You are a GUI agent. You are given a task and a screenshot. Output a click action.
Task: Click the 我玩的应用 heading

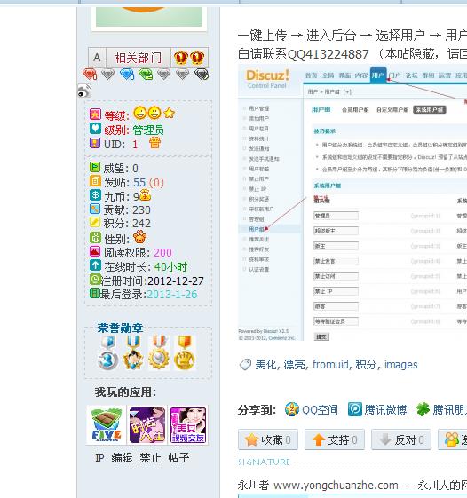[x=125, y=392]
